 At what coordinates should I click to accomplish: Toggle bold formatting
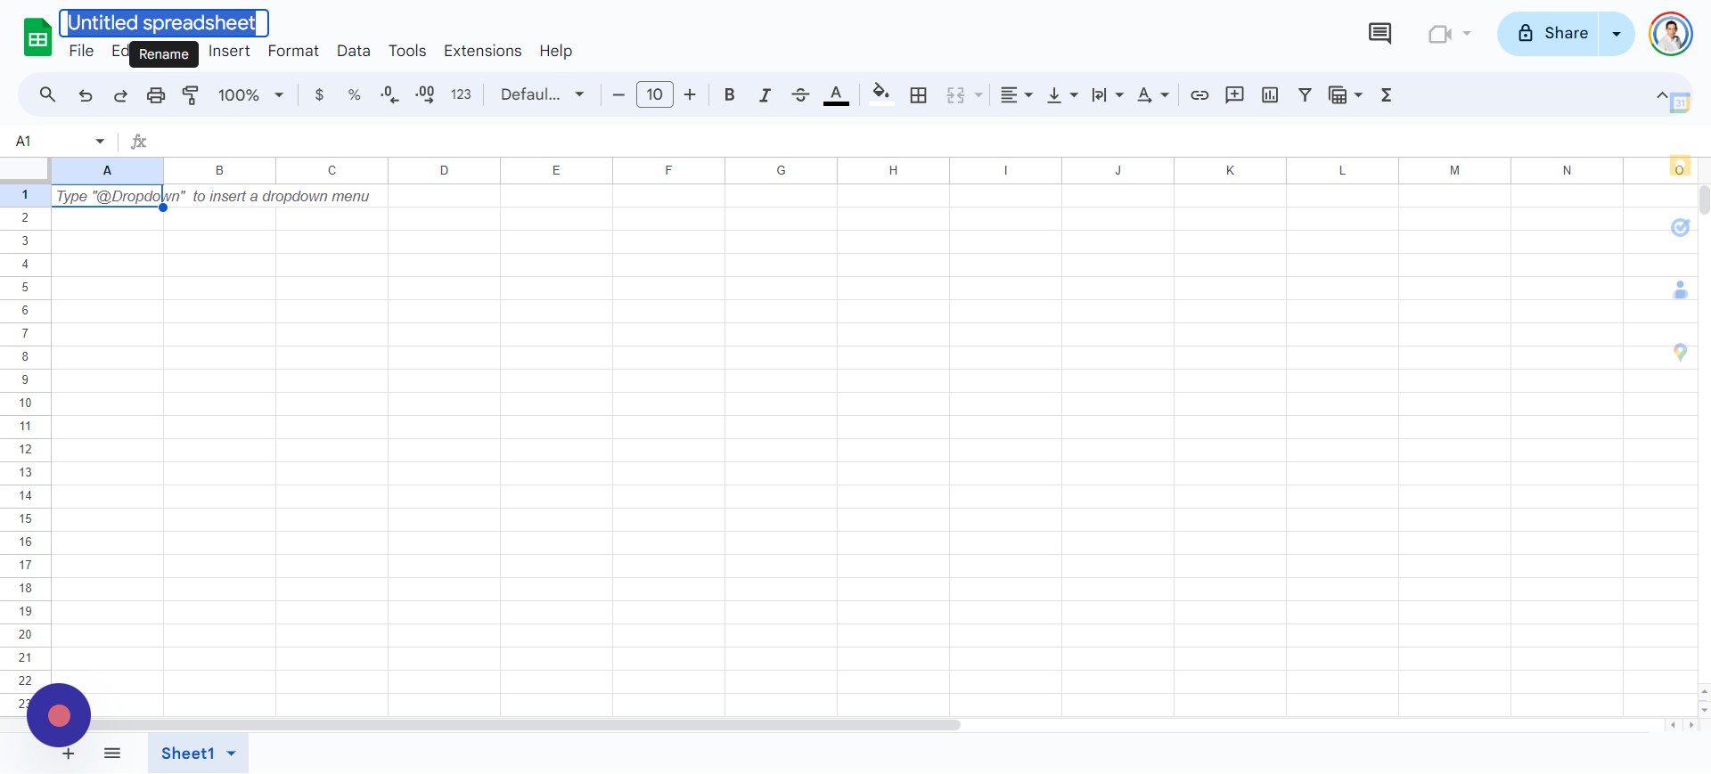point(729,95)
